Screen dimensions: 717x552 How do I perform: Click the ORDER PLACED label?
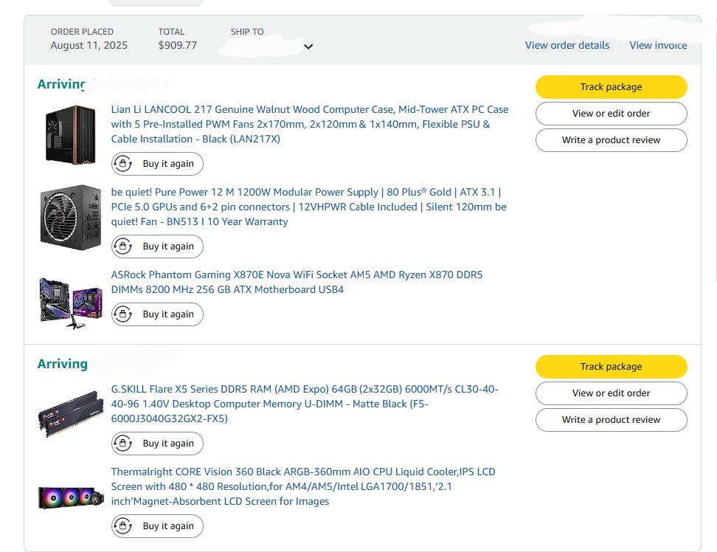(82, 32)
